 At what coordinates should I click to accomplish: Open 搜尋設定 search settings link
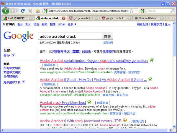(156, 24)
